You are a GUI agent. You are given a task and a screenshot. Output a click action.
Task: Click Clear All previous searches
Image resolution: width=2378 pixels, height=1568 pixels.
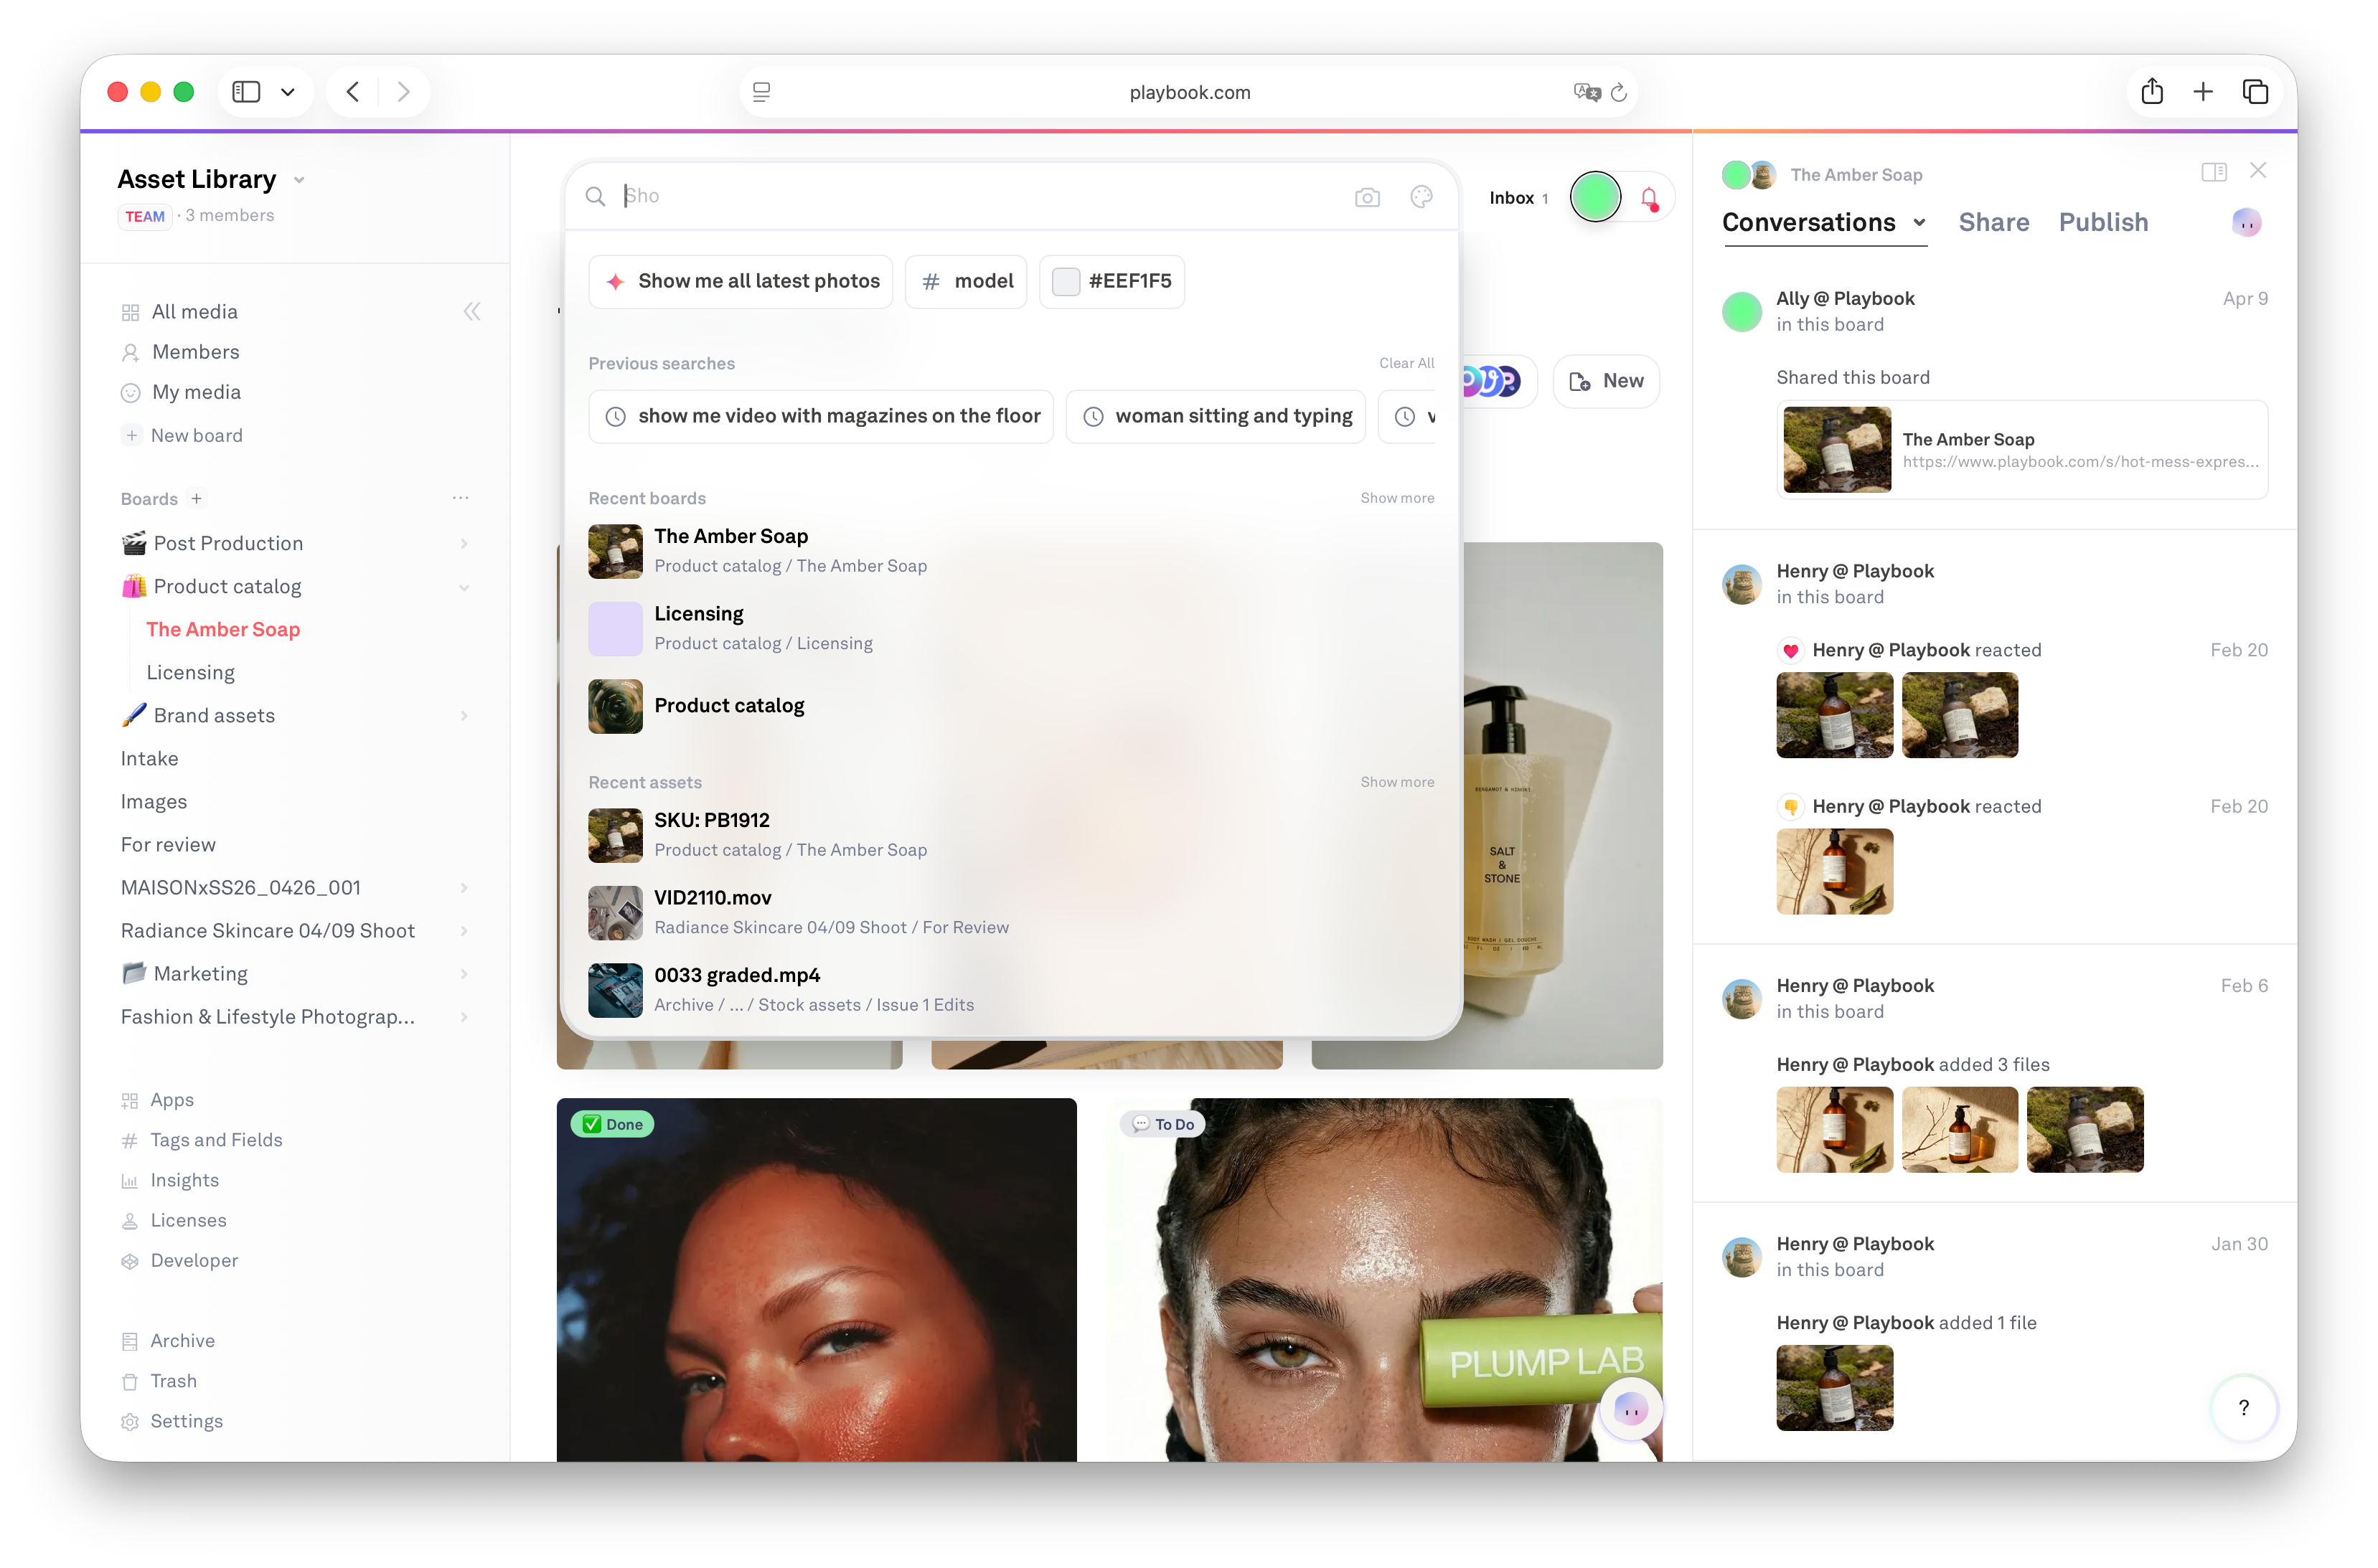(x=1406, y=363)
